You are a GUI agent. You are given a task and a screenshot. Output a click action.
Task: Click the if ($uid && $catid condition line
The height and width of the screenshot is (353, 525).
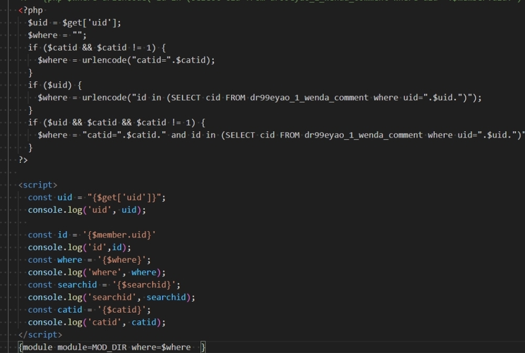tap(117, 123)
